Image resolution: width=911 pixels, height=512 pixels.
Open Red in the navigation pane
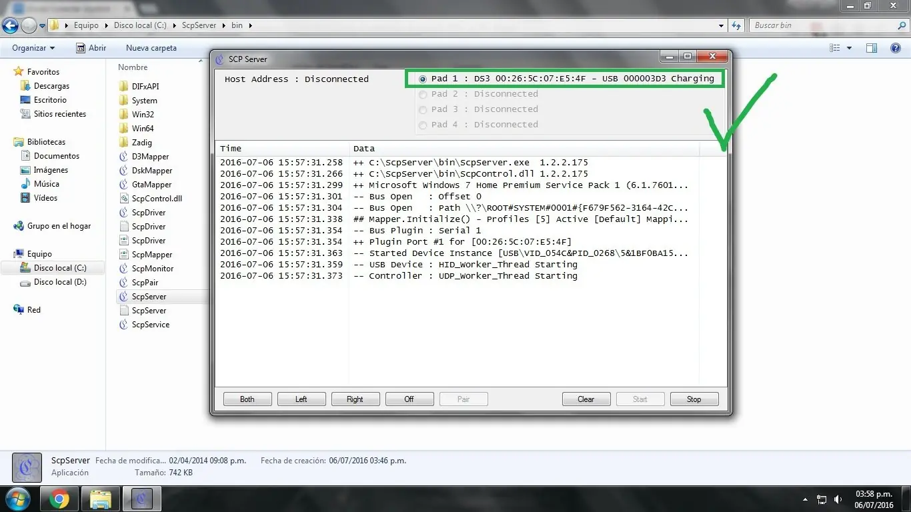tap(33, 310)
